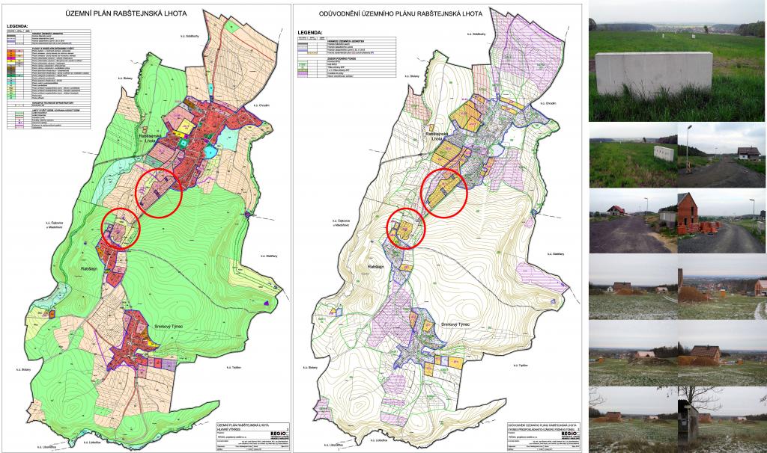Click the k.ú. Ohrazín label on the left map
Screen dimensions: 767x453
coord(267,104)
